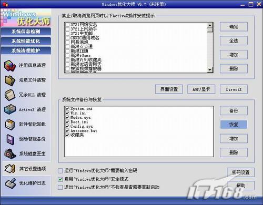Click 增加 in the backup section
Viewport: 263px width, 205px height.
234,139
